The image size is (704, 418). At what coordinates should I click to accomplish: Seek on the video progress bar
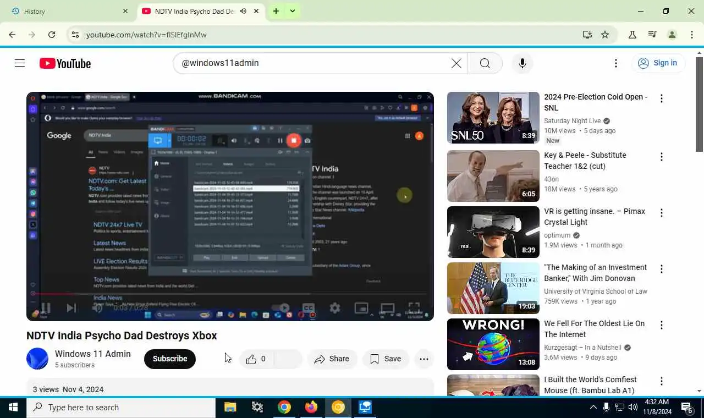click(x=230, y=294)
